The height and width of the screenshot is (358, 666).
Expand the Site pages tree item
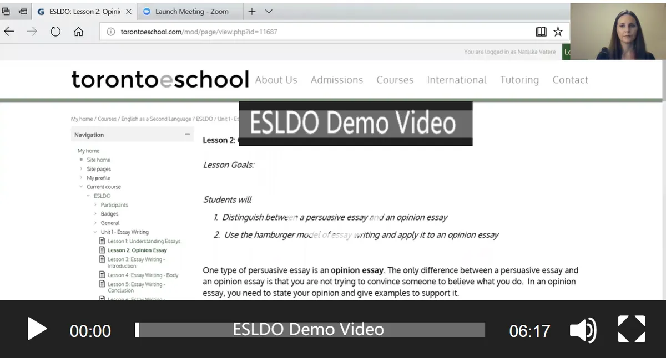coord(82,168)
